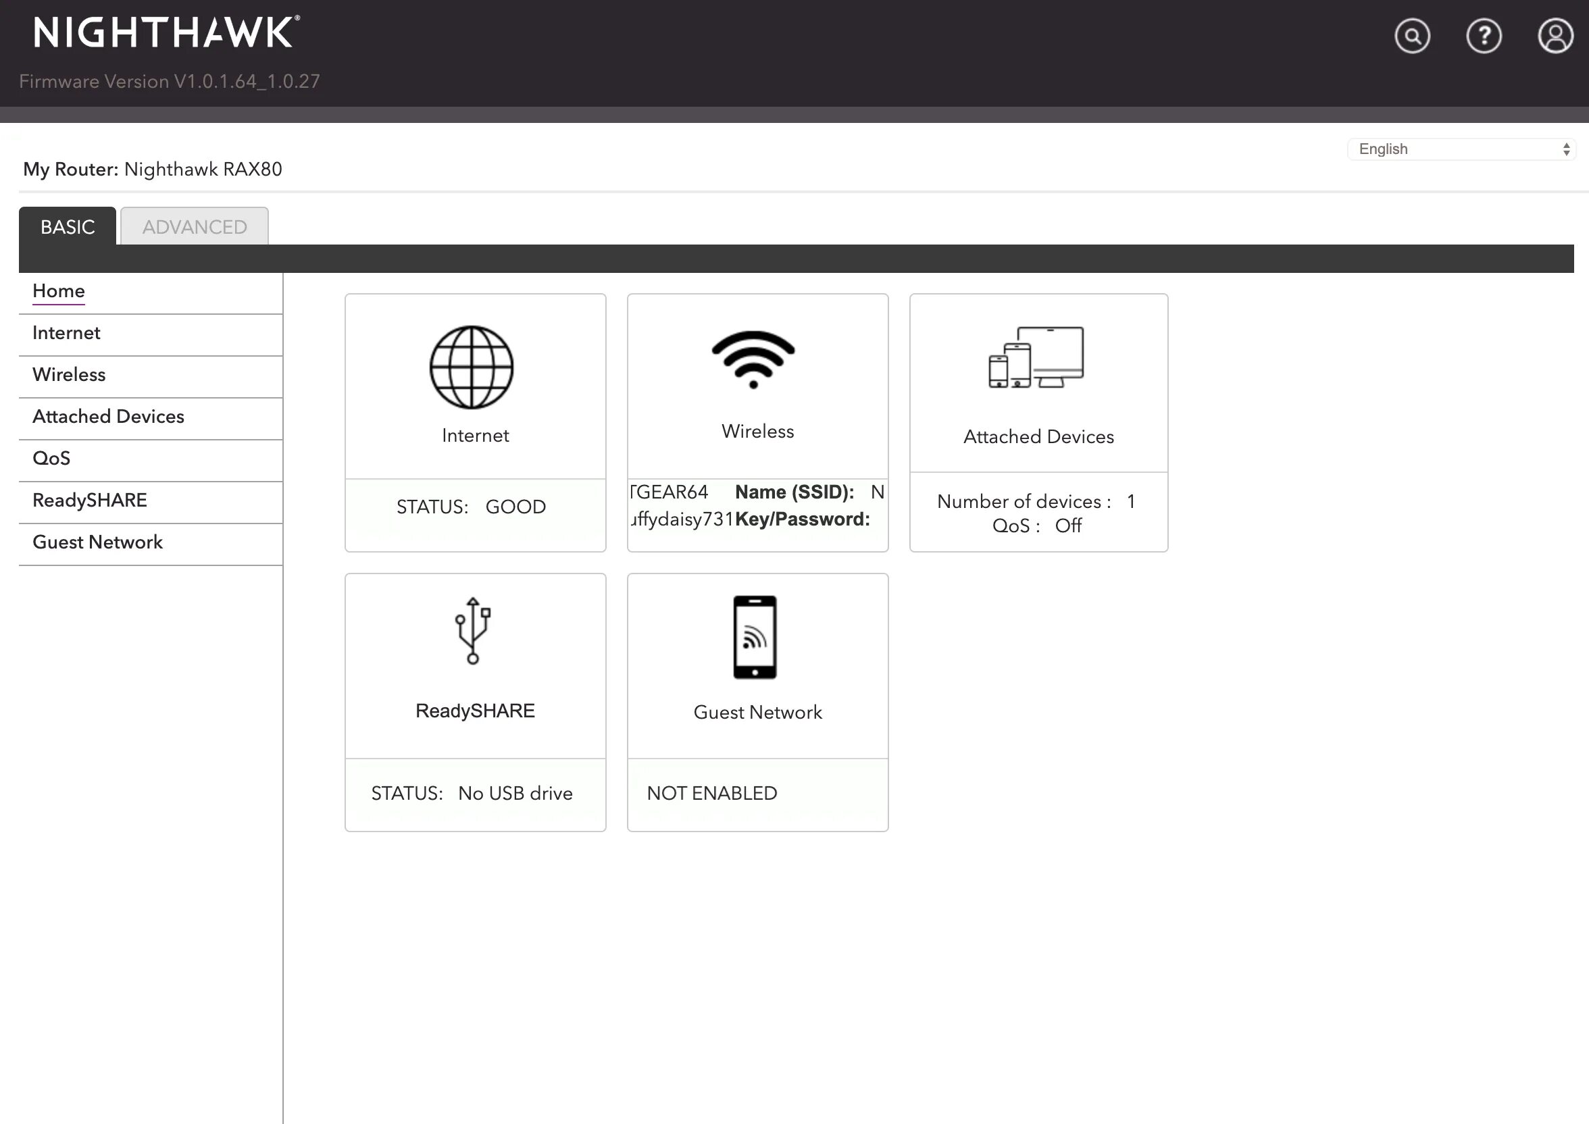
Task: Click the Wireless tile label
Action: click(758, 431)
